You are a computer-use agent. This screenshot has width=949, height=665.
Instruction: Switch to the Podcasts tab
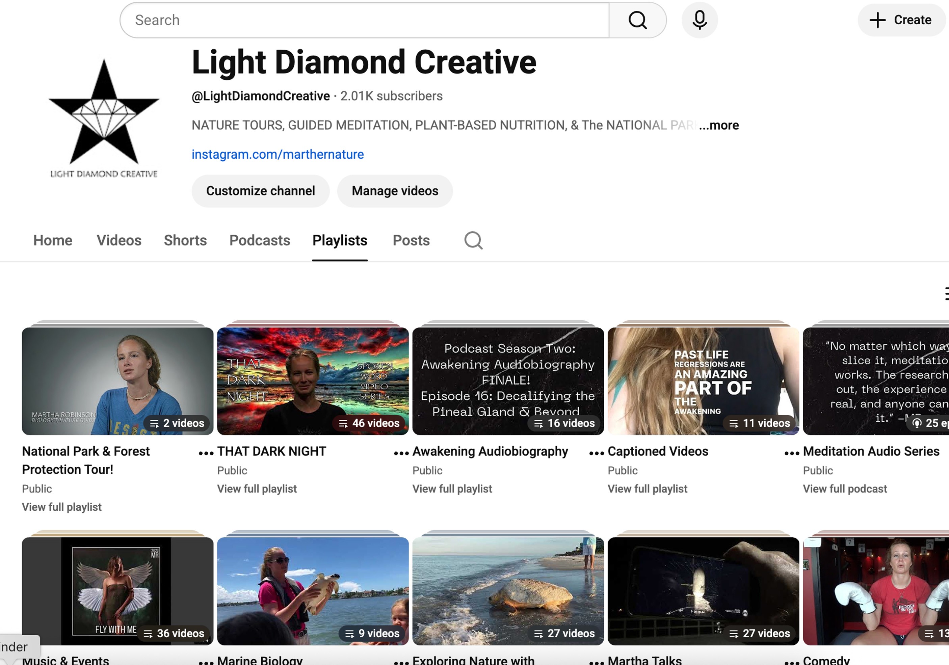[260, 240]
